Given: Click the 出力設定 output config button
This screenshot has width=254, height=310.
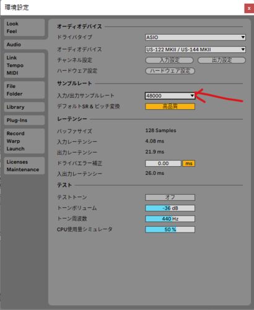Looking at the screenshot, I should [222, 60].
